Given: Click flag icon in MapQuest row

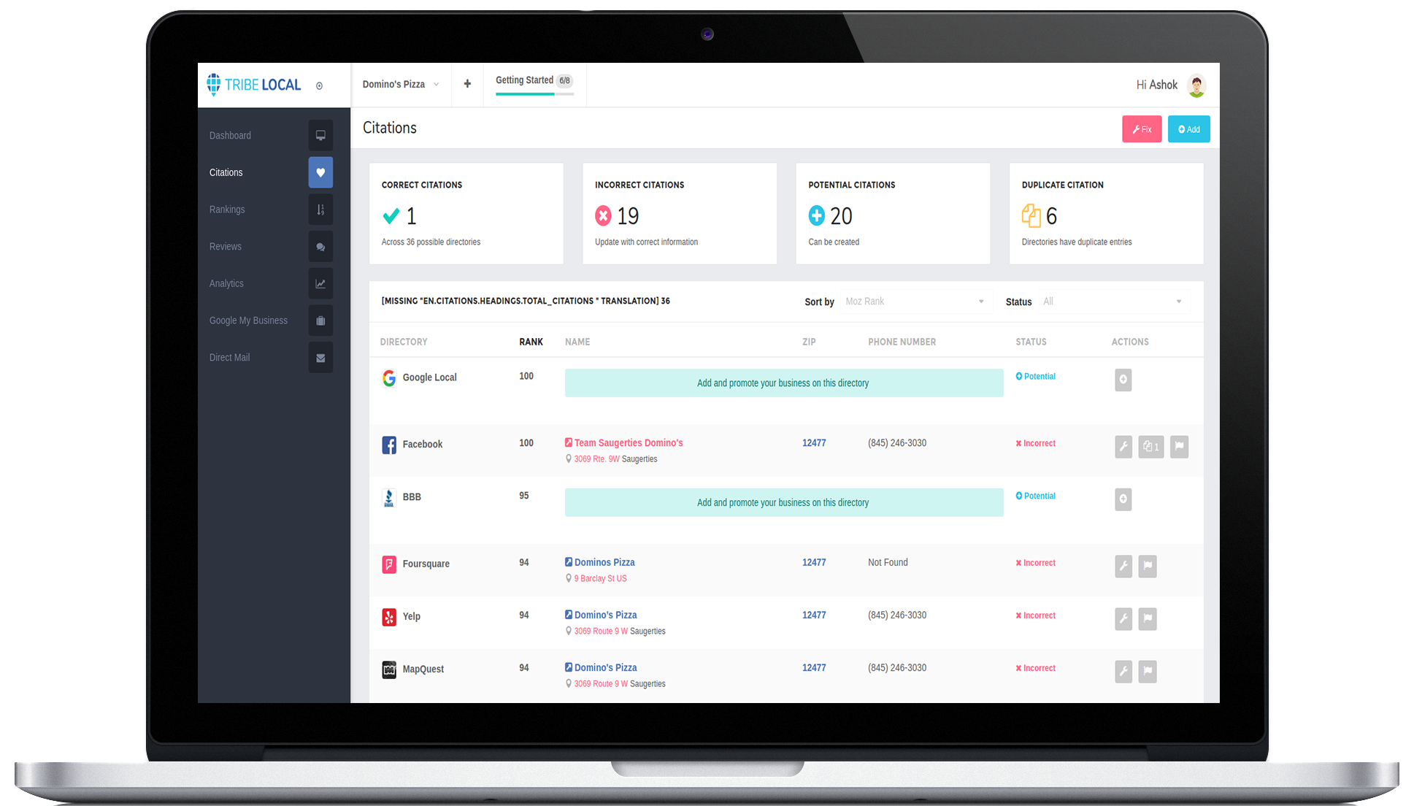Looking at the screenshot, I should pos(1148,672).
